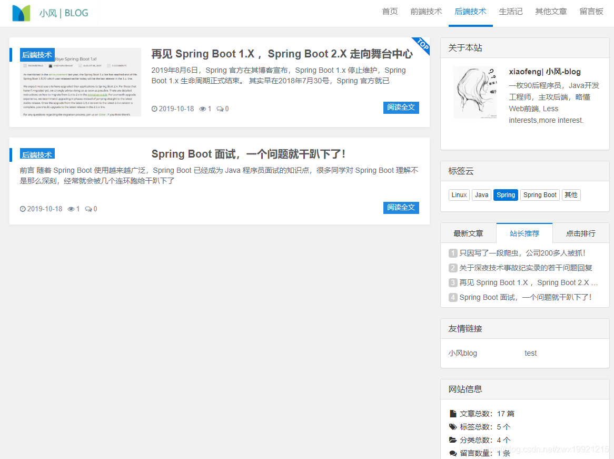Click the folder icon beside 分类总数
The height and width of the screenshot is (459, 614).
(452, 440)
